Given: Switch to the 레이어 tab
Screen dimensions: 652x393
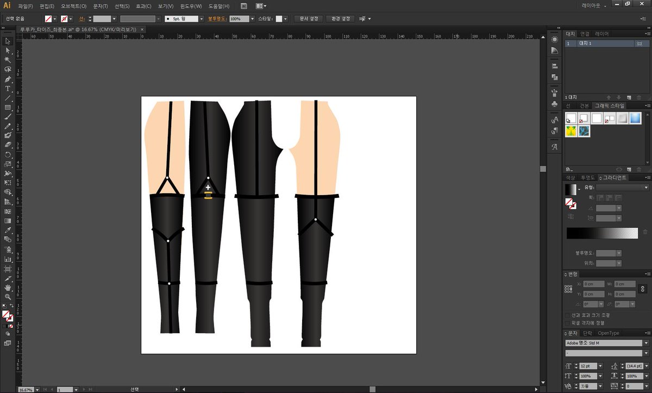Looking at the screenshot, I should pos(601,34).
